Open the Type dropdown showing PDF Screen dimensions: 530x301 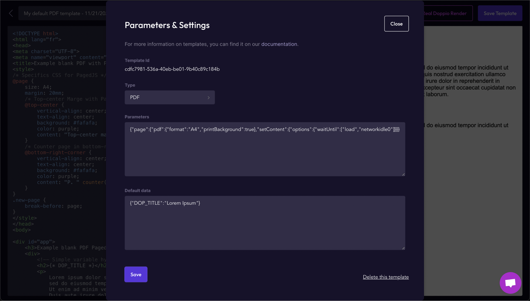pyautogui.click(x=169, y=97)
